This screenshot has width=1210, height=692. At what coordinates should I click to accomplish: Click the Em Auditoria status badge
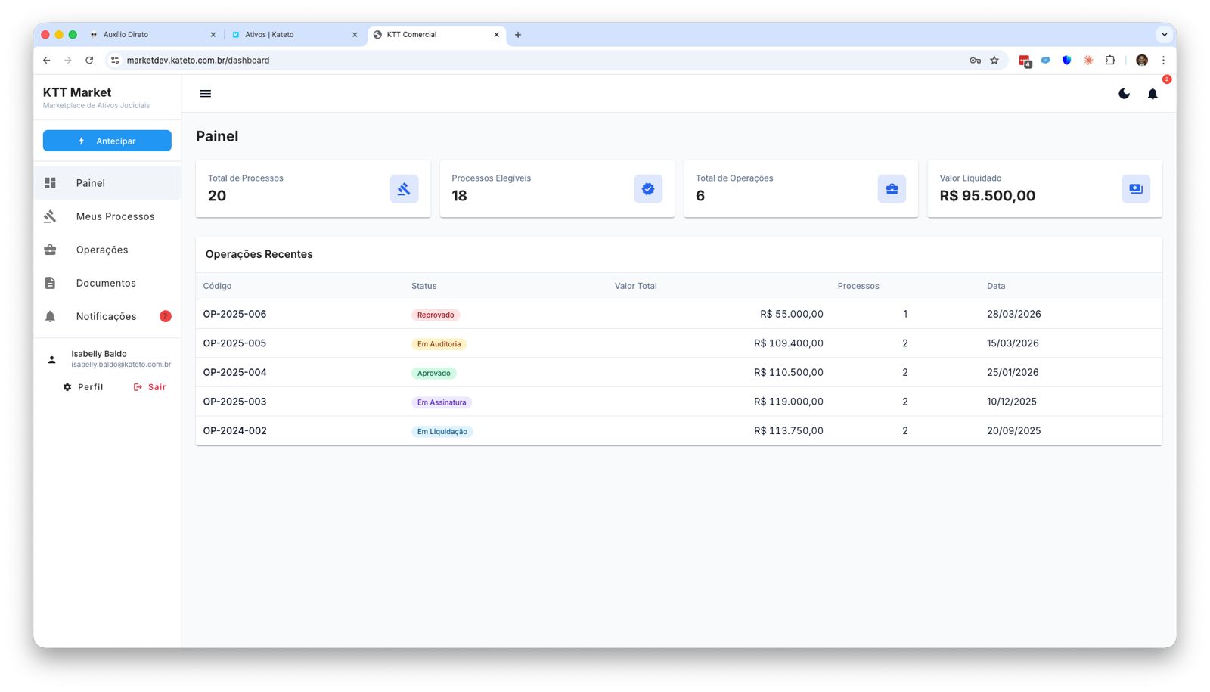439,344
